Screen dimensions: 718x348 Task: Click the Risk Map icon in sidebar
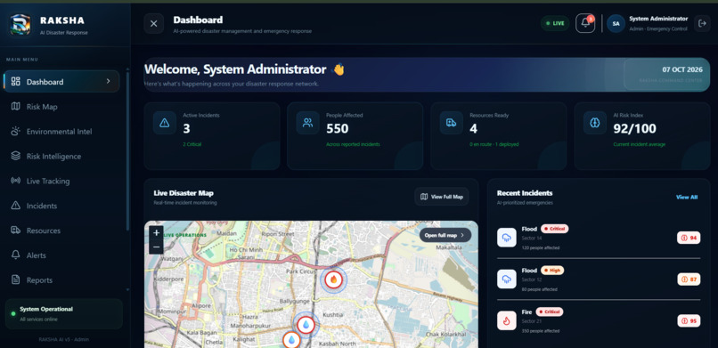click(x=15, y=106)
